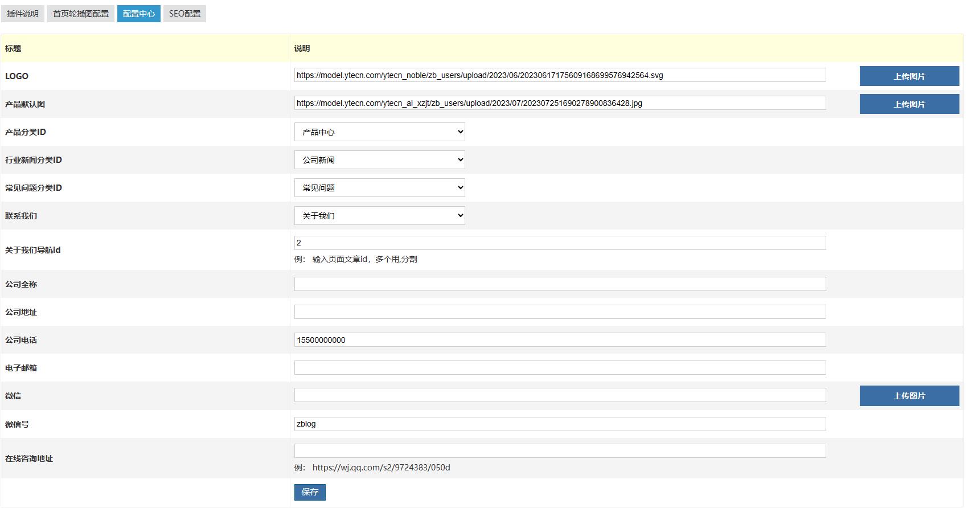Select the 配置中心 tab
This screenshot has height=508, width=968.
pos(139,14)
